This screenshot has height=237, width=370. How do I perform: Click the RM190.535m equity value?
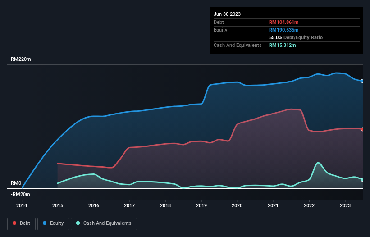coord(283,30)
